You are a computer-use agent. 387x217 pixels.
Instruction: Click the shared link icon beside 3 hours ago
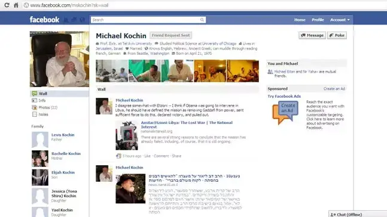(118, 156)
